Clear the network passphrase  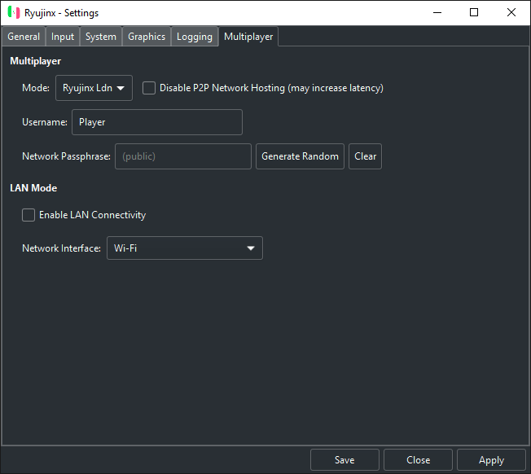point(366,156)
